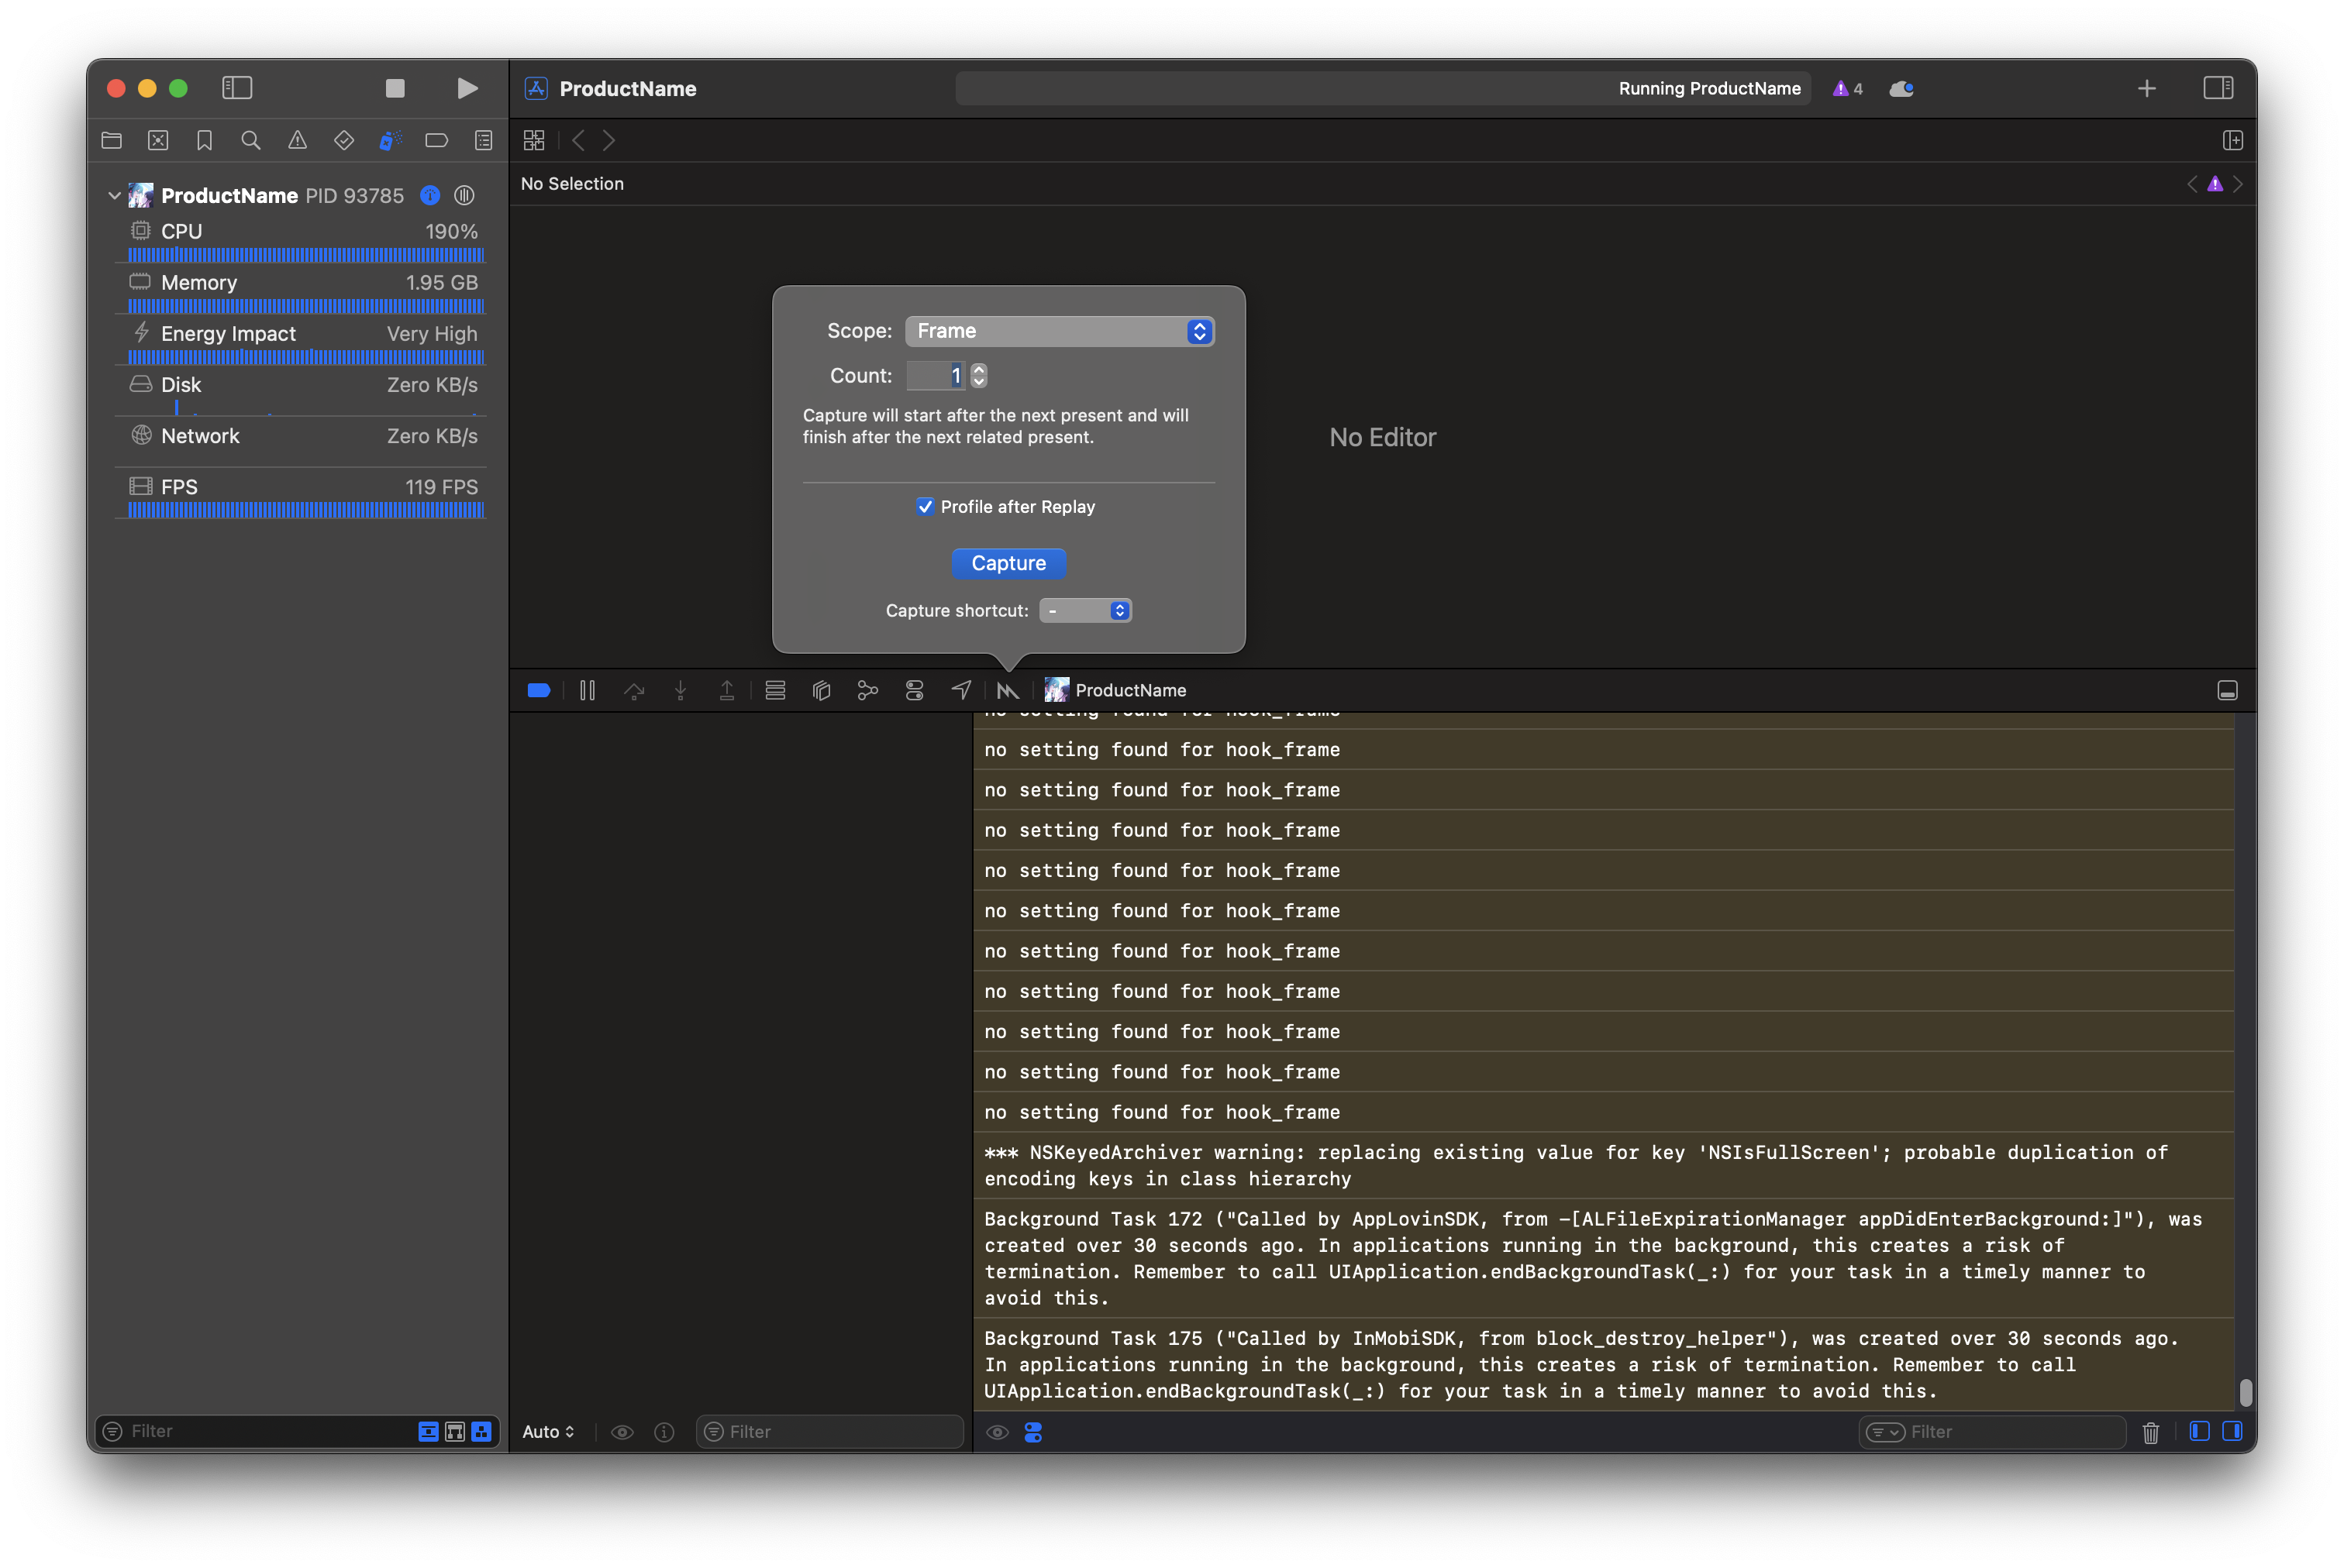
Task: Click Simulate Location arrow icon
Action: tap(961, 690)
